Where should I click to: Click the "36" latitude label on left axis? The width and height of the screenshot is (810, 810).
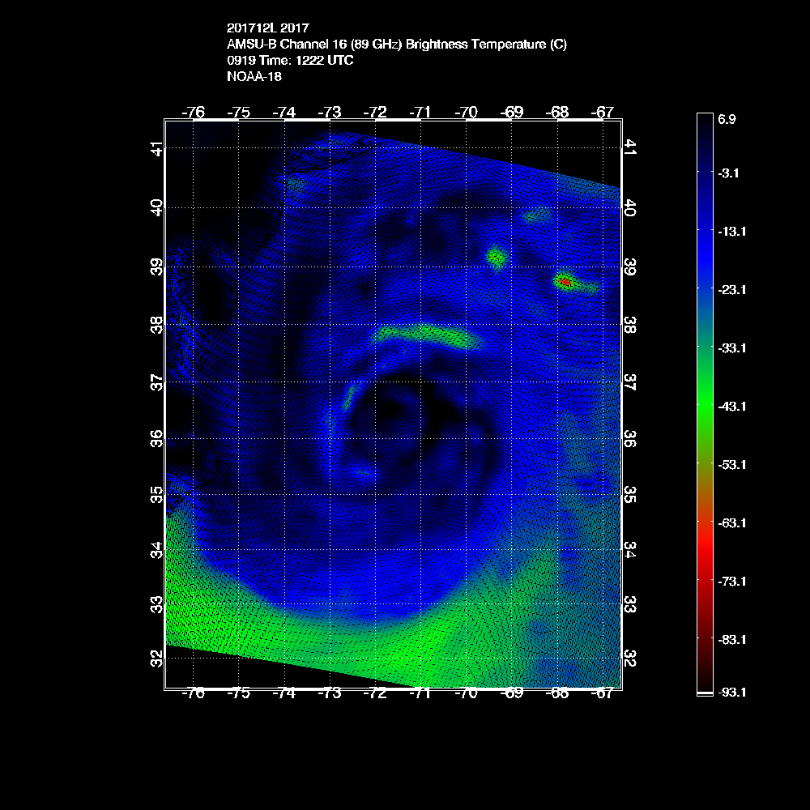pos(156,438)
